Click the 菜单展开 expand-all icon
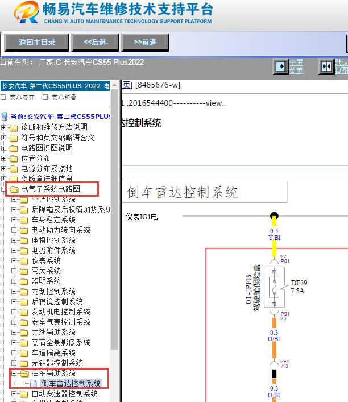The image size is (348, 402). (3, 97)
